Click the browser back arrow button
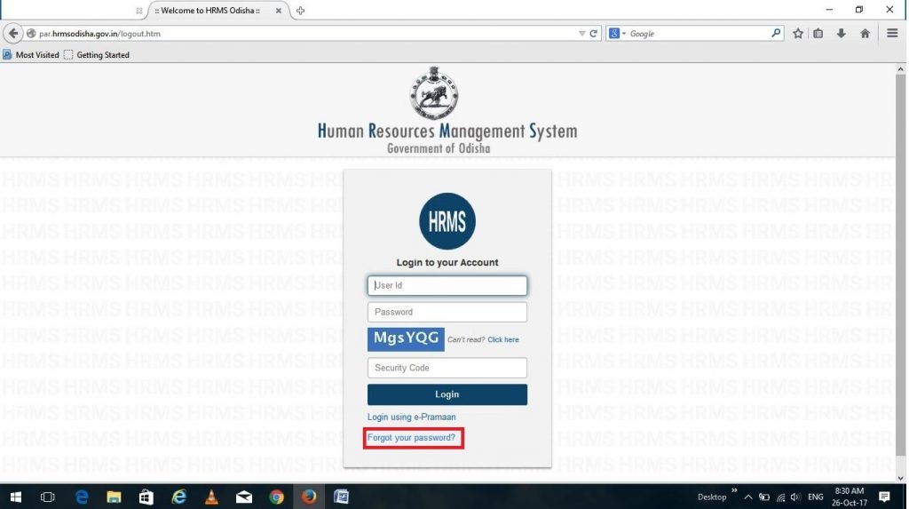Image resolution: width=909 pixels, height=509 pixels. click(12, 34)
